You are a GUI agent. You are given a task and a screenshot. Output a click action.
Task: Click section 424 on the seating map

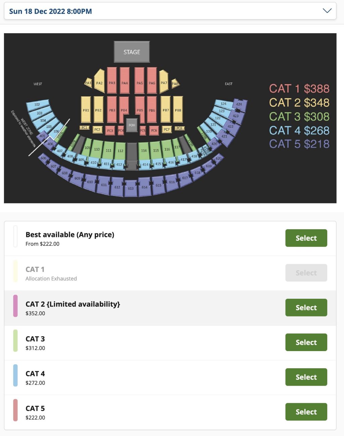coord(239,104)
